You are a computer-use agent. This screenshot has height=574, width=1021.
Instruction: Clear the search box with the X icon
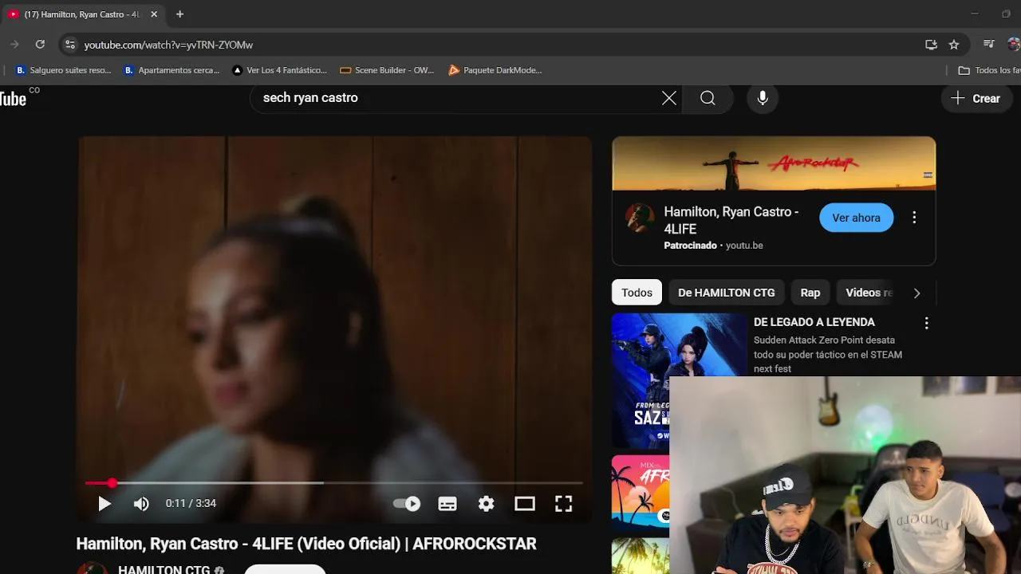tap(669, 98)
